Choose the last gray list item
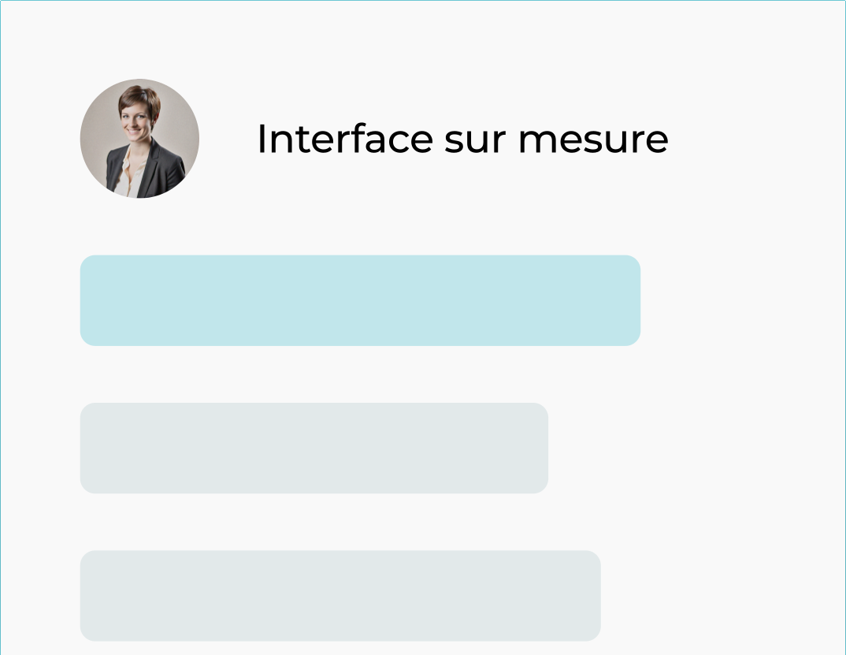Viewport: 846px width, 655px height. click(340, 595)
